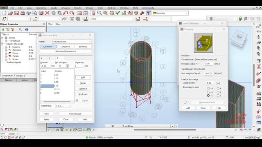Select the -X axis radio button
Viewport: 262px width, 147px height.
click(208, 88)
